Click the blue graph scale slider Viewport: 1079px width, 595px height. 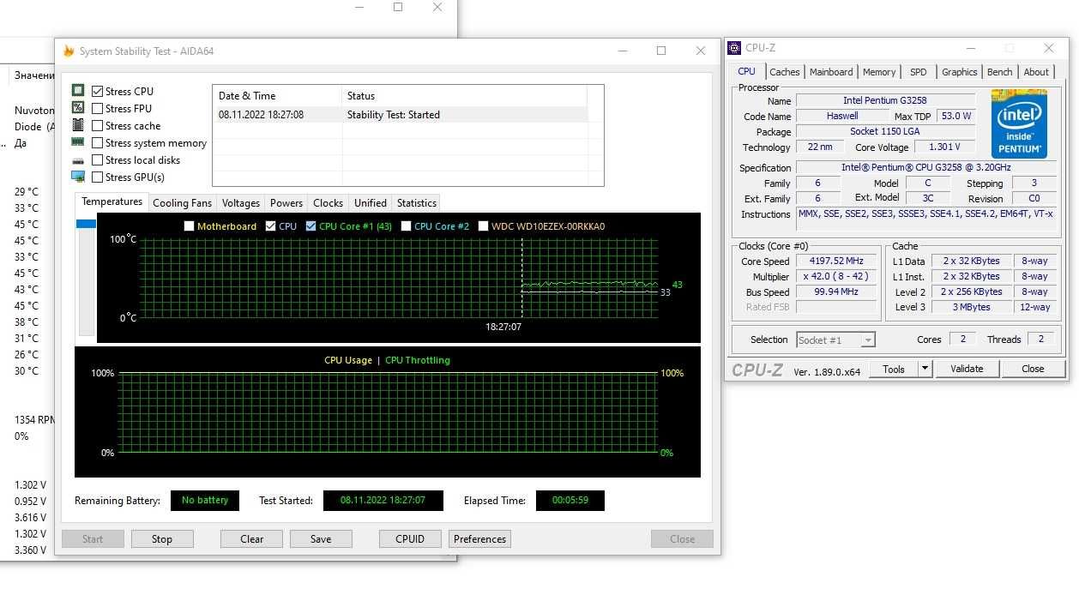point(86,224)
